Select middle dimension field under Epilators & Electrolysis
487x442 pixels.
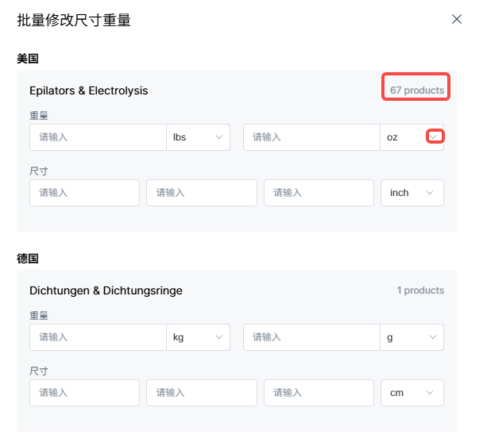[202, 193]
